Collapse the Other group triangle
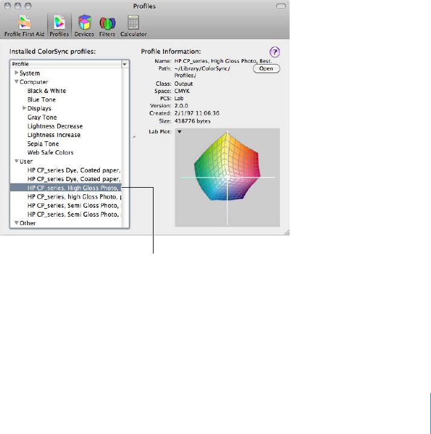Screen dimensions: 431x434 pyautogui.click(x=16, y=223)
